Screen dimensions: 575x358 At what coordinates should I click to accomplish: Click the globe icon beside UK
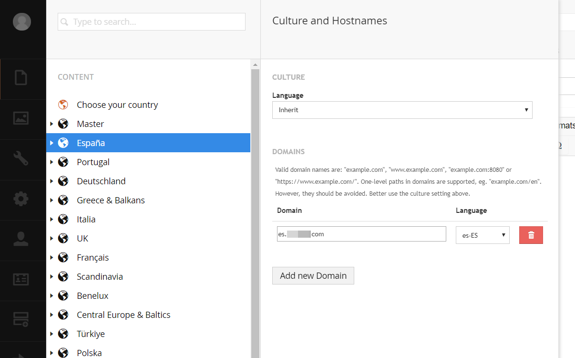[63, 238]
